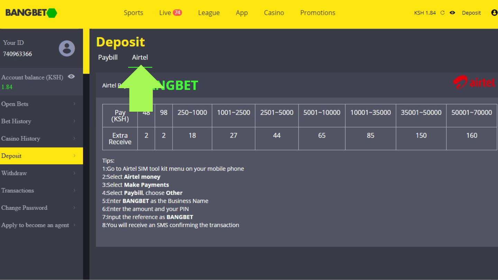Click the Live matches count badge
The height and width of the screenshot is (280, 498).
coord(177,12)
